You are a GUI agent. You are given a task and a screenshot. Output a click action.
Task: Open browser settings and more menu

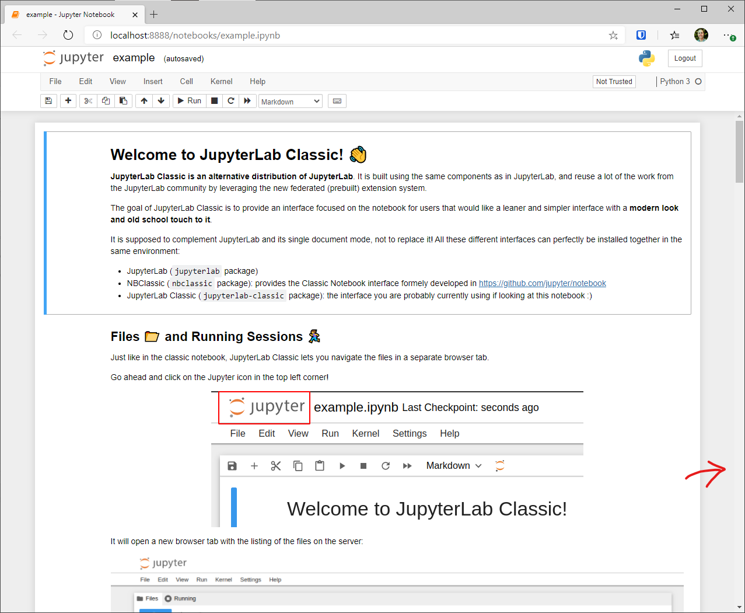tap(729, 35)
